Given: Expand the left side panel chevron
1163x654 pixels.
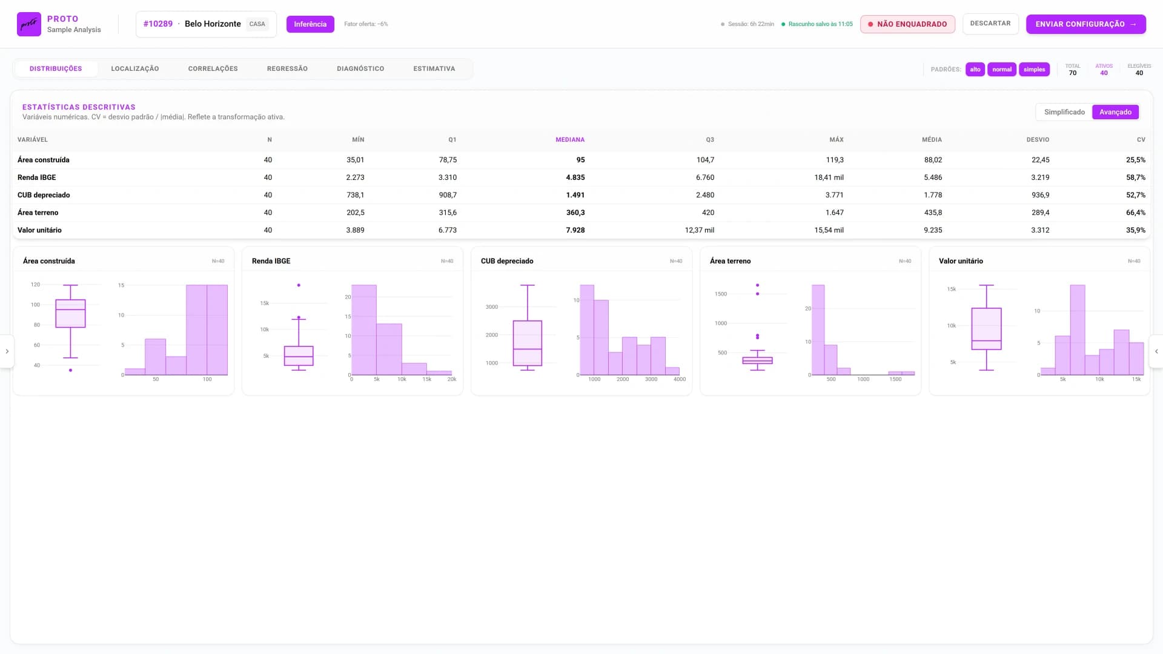Looking at the screenshot, I should pos(7,351).
